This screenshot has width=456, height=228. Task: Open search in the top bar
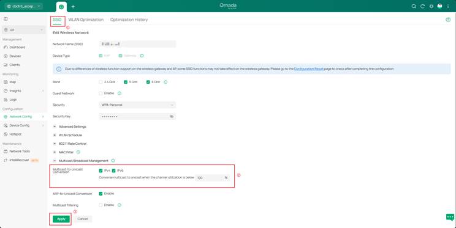coord(414,6)
